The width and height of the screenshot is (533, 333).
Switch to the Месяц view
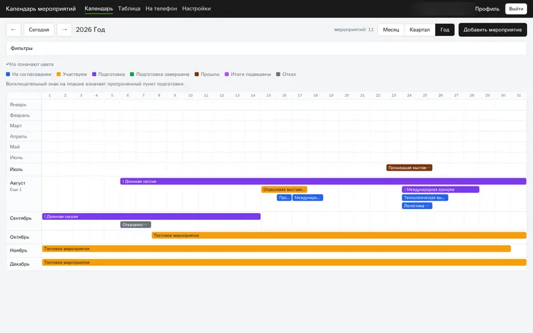pos(391,30)
